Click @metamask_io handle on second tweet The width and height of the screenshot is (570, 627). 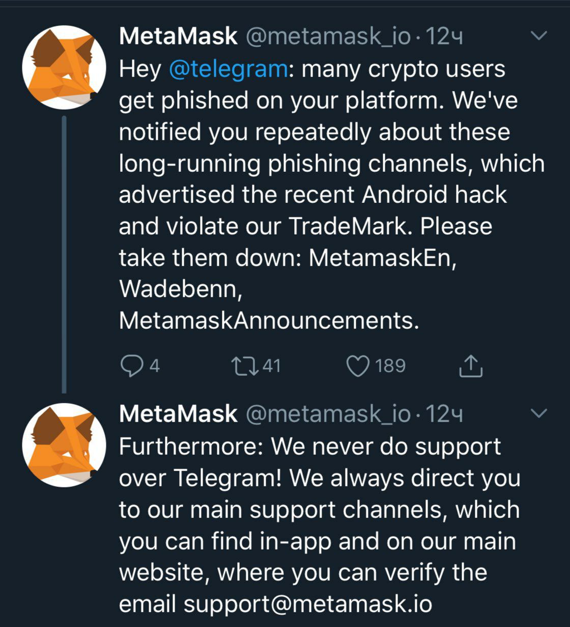[x=328, y=414]
